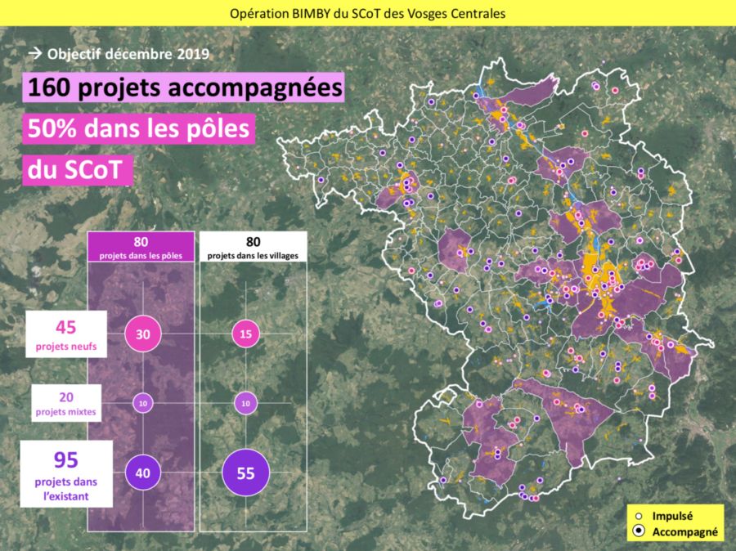Click the pink circle showing 30
This screenshot has height=551, width=736.
click(142, 334)
